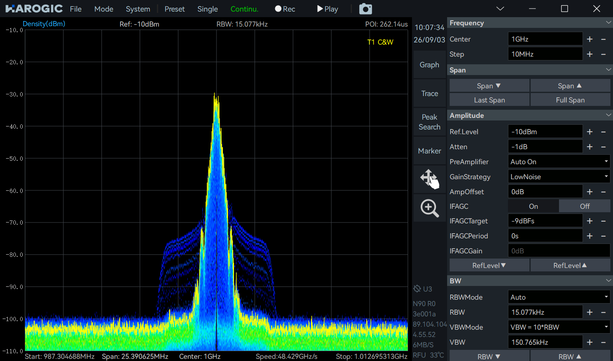
Task: Decrease Atten with minus
Action: pos(603,147)
